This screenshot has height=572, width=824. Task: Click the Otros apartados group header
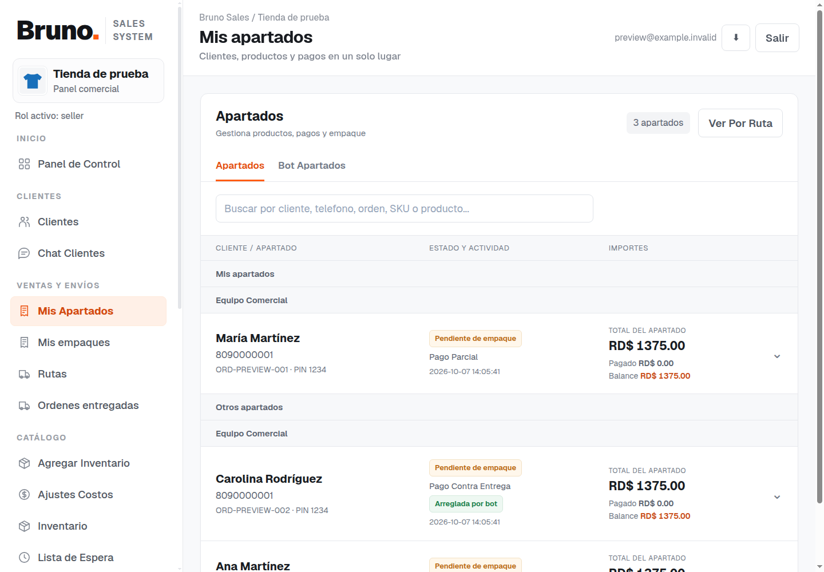[x=499, y=407]
